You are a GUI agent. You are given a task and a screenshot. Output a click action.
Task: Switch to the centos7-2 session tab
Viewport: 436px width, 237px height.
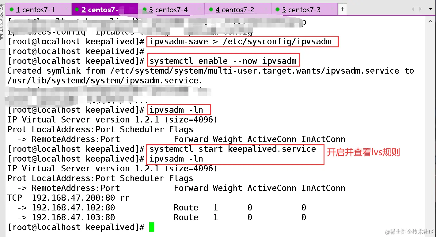(x=238, y=9)
